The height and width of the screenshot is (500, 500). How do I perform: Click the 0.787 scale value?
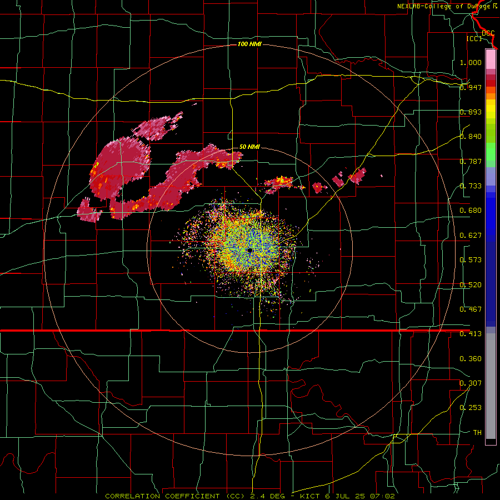471,161
